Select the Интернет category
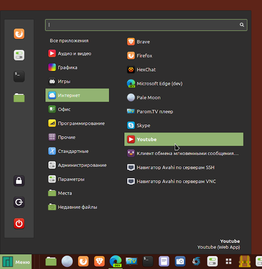 [x=77, y=95]
